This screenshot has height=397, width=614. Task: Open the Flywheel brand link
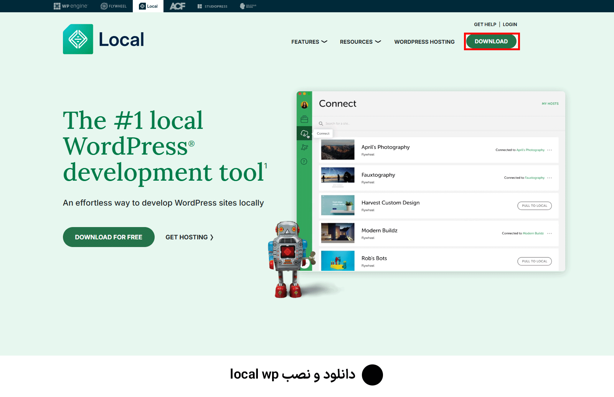coord(114,6)
